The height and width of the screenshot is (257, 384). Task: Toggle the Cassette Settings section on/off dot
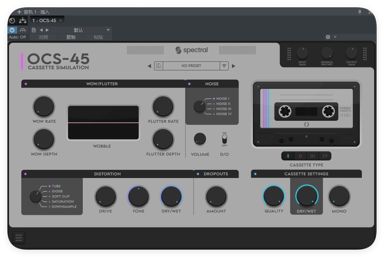tap(255, 174)
